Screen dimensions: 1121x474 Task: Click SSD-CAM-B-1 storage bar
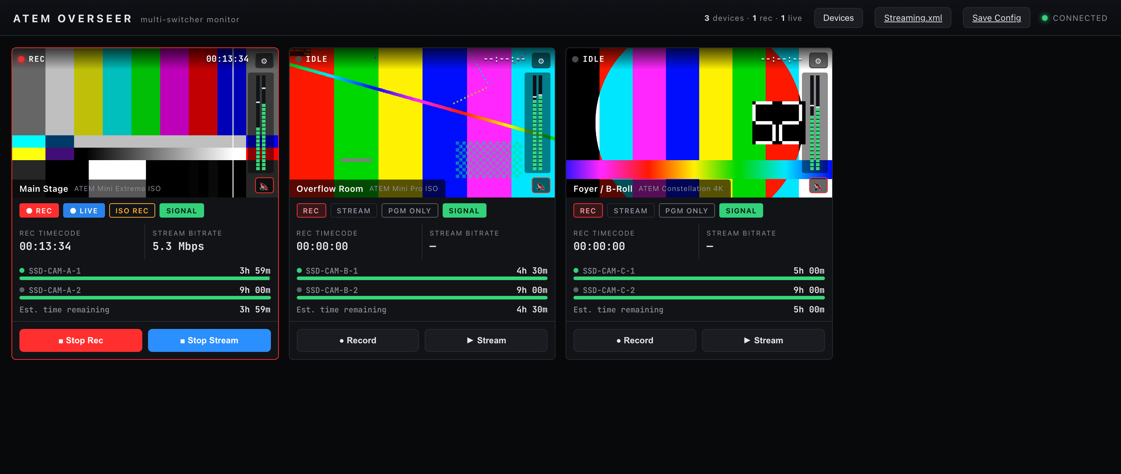(x=422, y=278)
